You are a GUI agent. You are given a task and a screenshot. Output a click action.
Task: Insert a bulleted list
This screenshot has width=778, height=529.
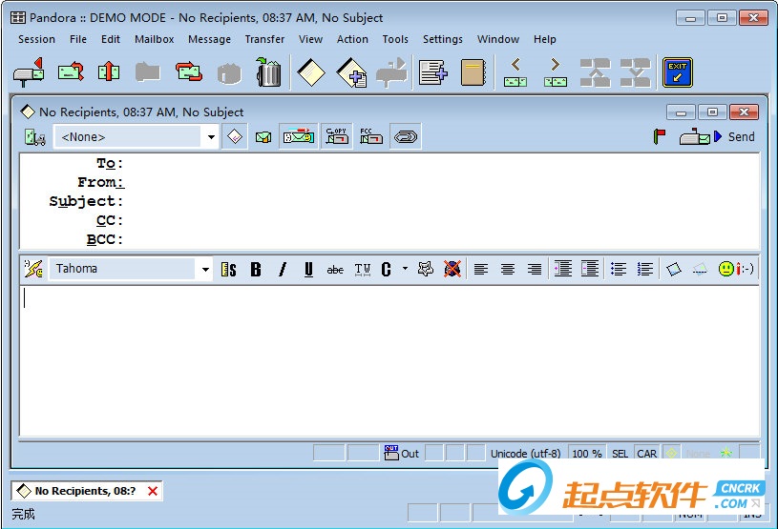tap(619, 269)
